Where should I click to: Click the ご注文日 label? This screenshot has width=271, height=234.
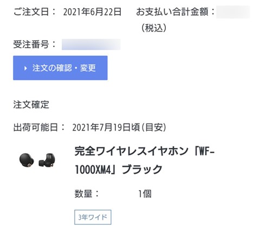(x=31, y=12)
